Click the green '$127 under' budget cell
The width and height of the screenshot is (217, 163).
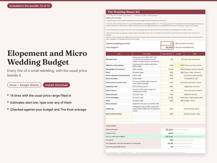click(169, 136)
